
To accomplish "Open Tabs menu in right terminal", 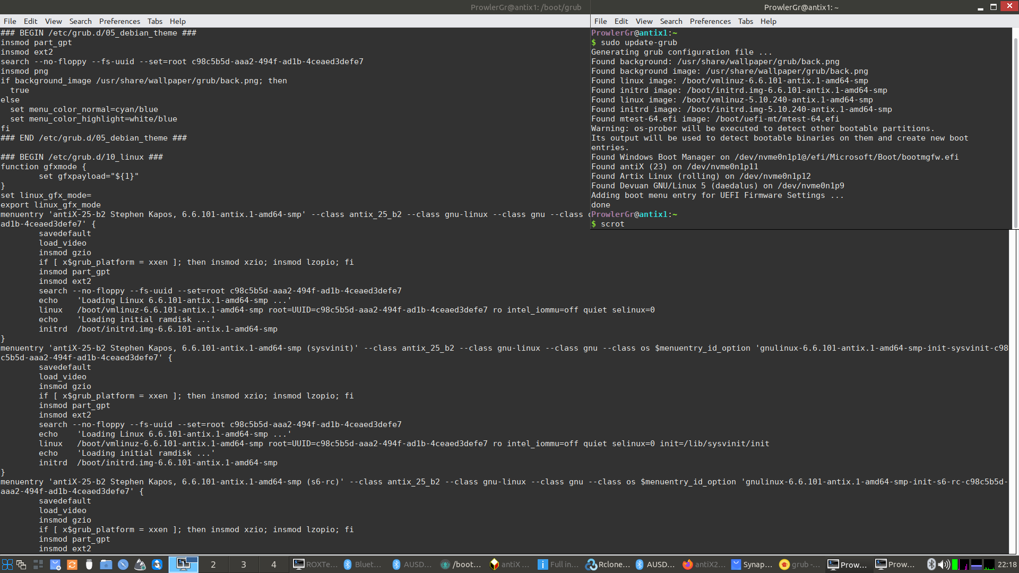I will tap(745, 21).
